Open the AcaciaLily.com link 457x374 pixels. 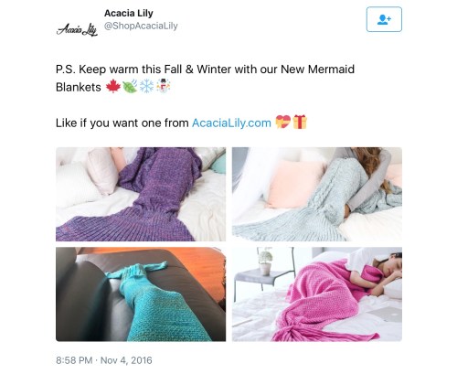tap(231, 123)
